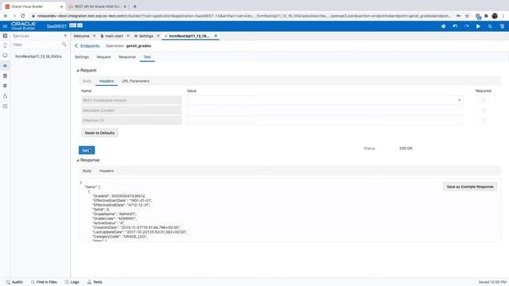Screen dimensions: 509x286
Task: Click Metadata-Context value input field
Action: pyautogui.click(x=324, y=110)
